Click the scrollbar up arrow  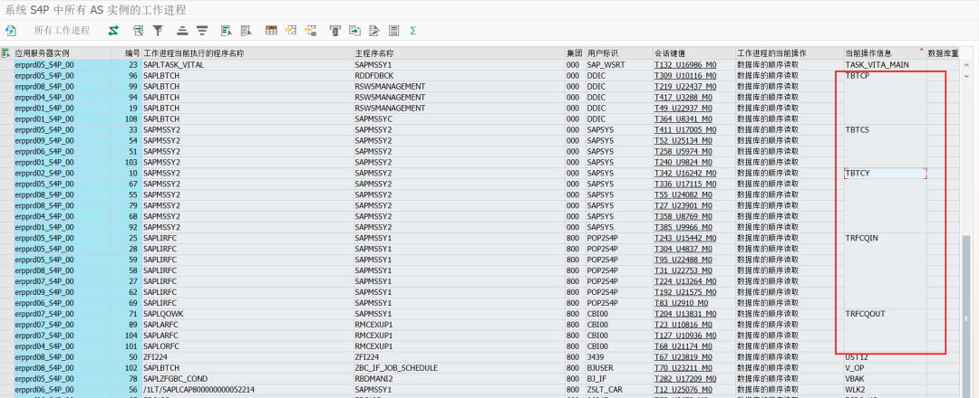click(966, 65)
